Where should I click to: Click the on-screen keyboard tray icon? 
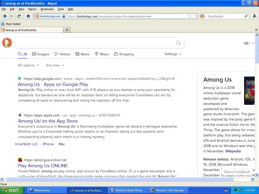click(226, 190)
